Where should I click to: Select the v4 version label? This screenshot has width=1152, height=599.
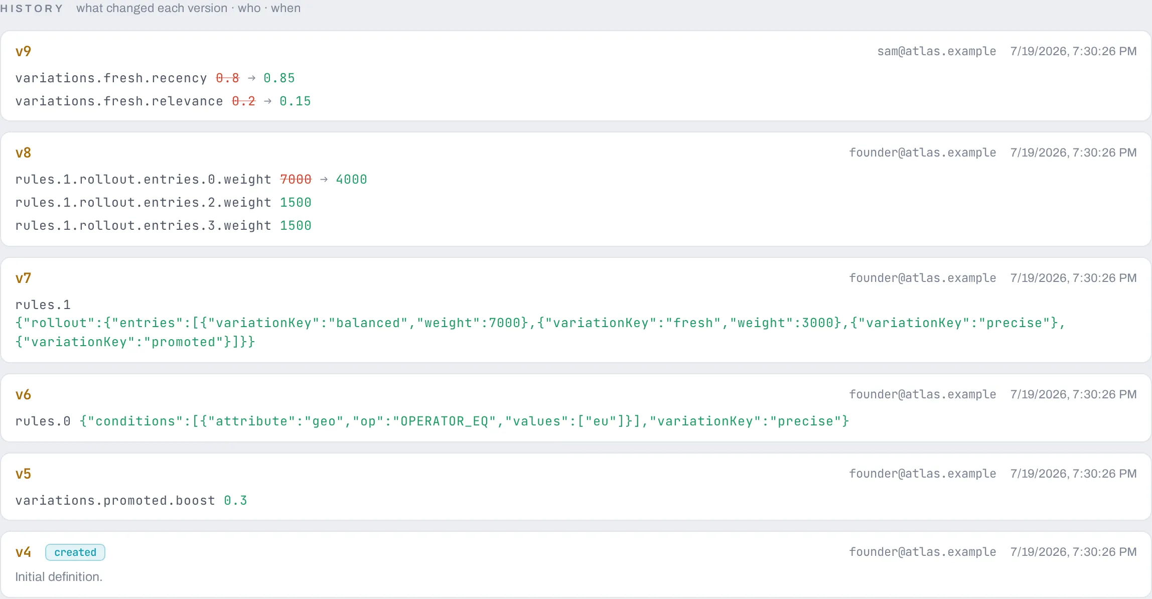pos(23,552)
